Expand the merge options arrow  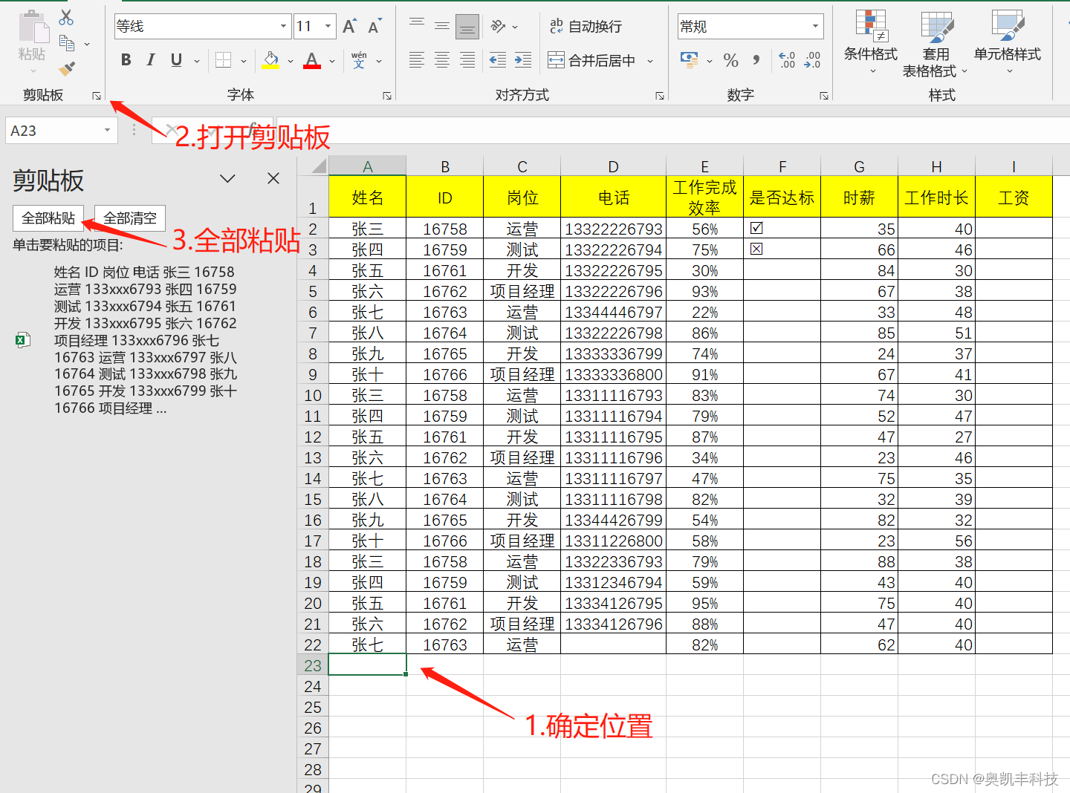[x=650, y=61]
